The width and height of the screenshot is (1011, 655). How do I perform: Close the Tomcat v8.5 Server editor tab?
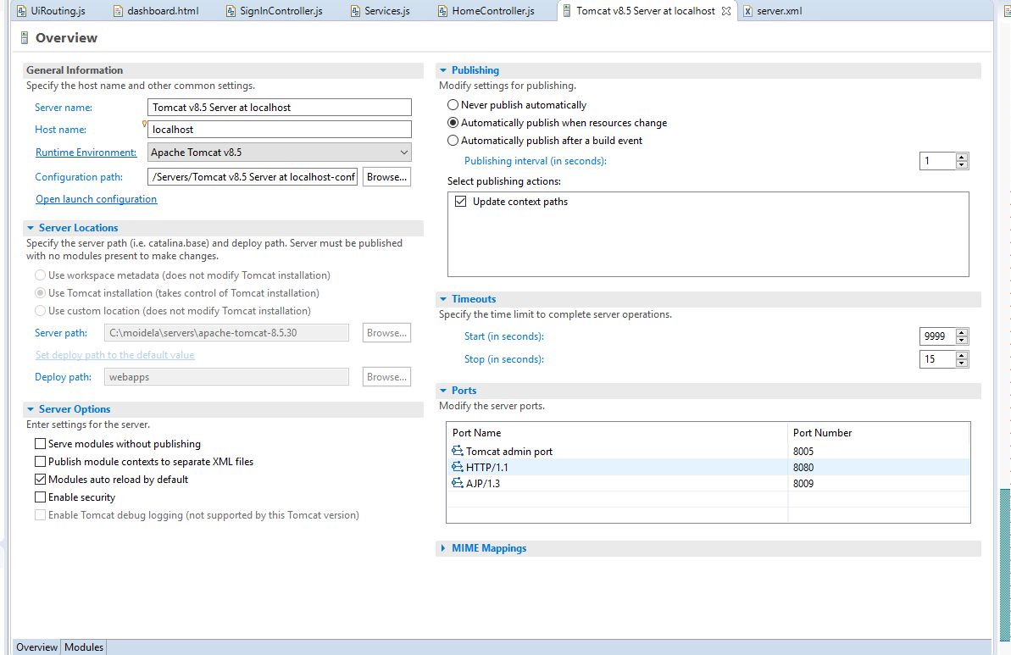click(726, 11)
